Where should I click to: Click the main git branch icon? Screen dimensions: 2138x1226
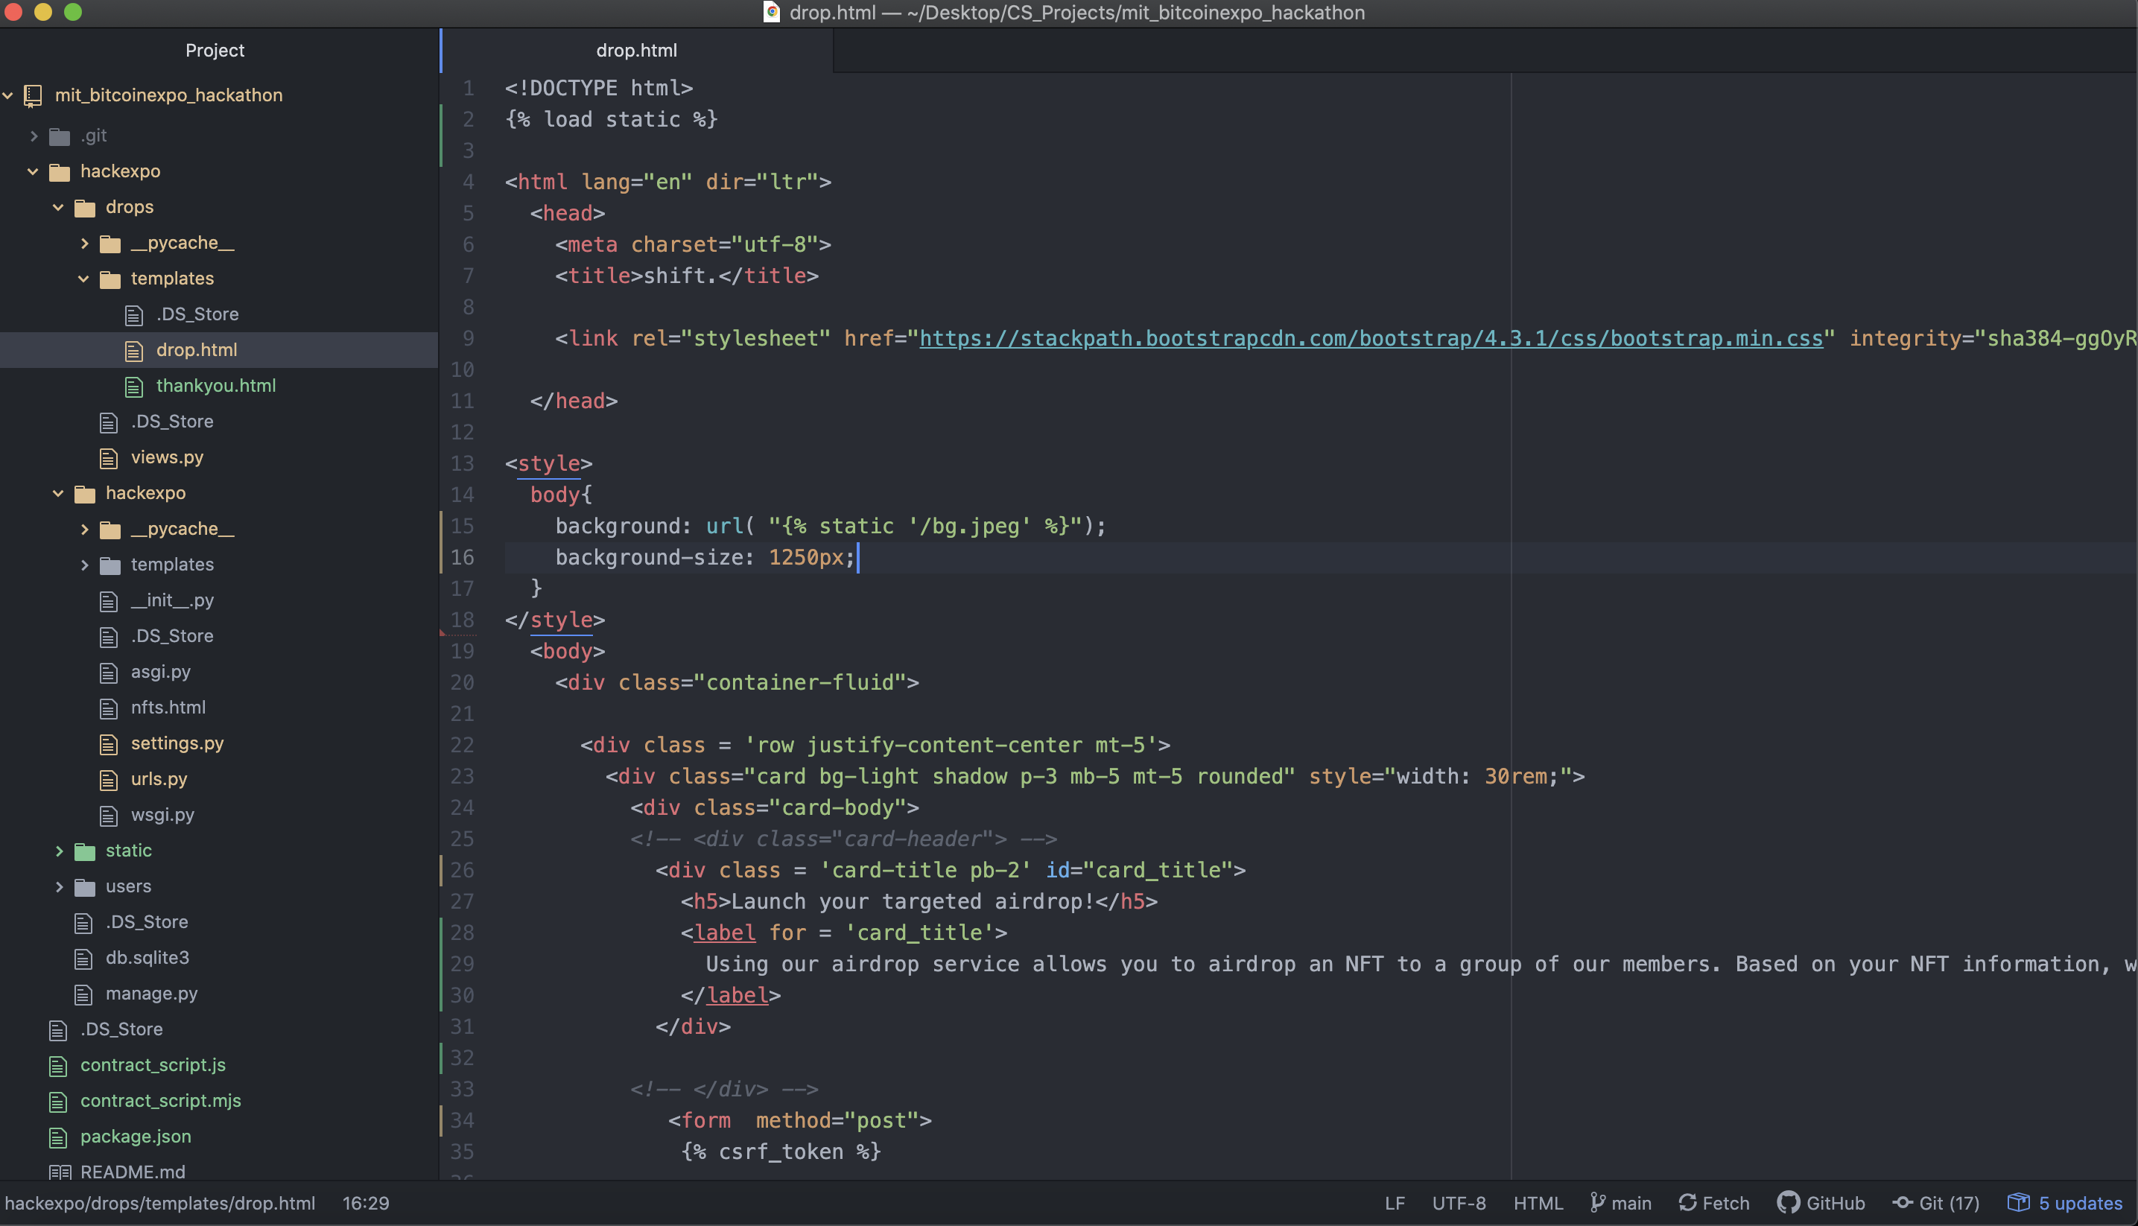point(1596,1202)
